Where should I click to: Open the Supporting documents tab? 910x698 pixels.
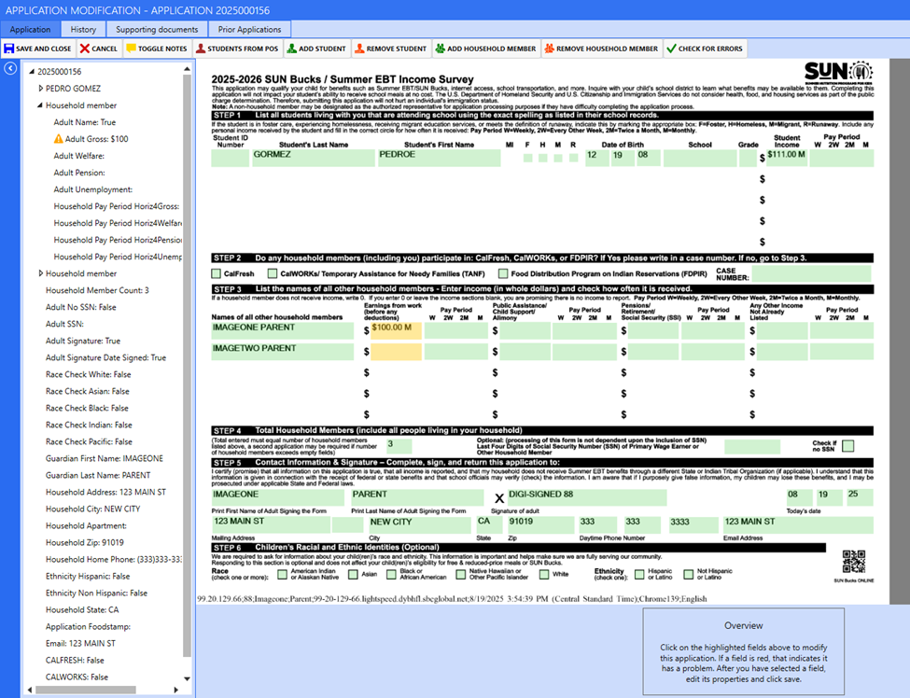(157, 29)
